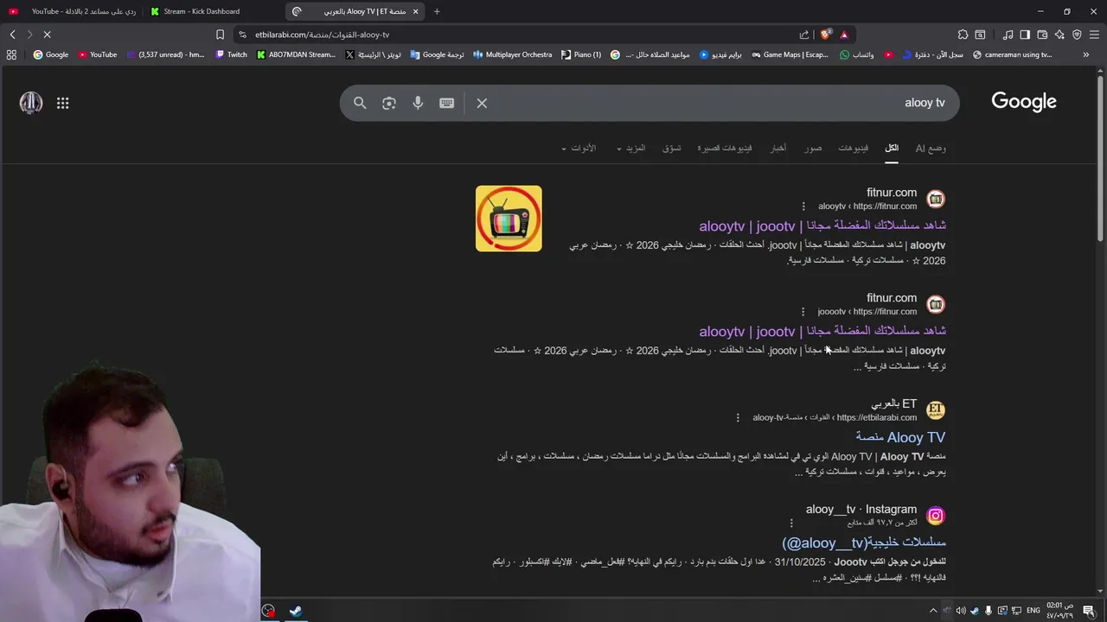Switch to أخبار results tab
The image size is (1107, 622).
coord(778,148)
